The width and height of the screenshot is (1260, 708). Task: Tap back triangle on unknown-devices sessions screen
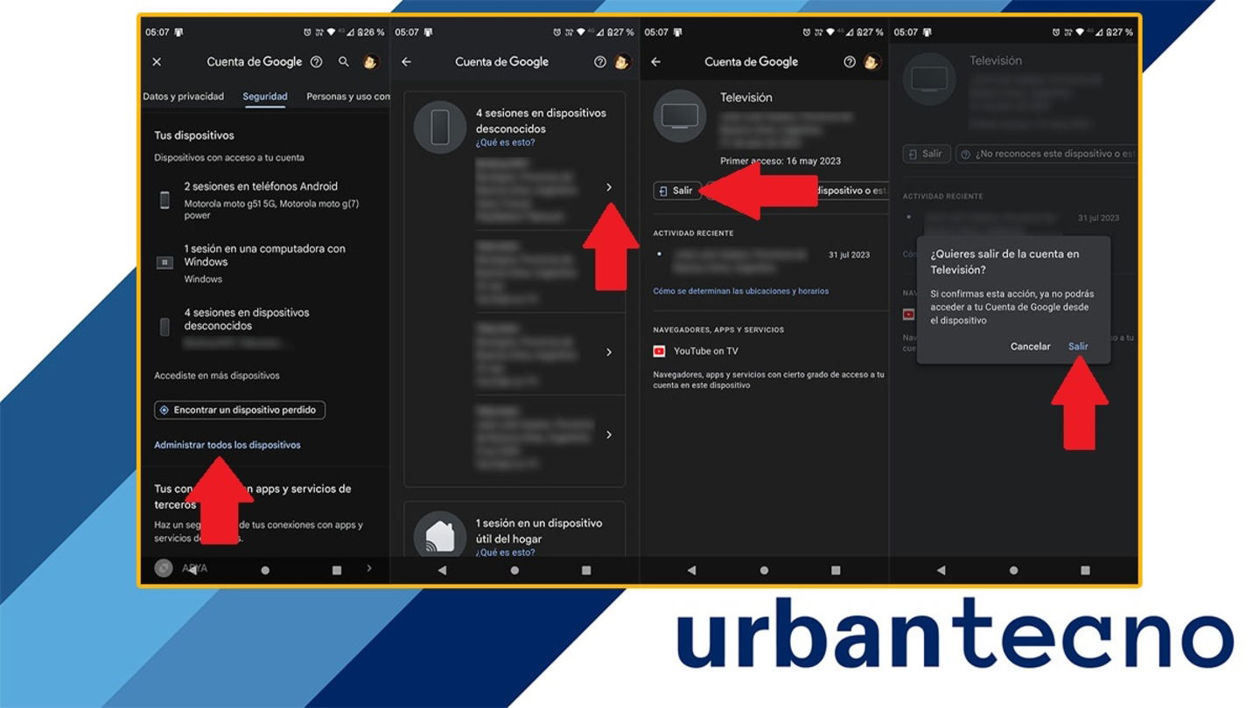tap(442, 570)
